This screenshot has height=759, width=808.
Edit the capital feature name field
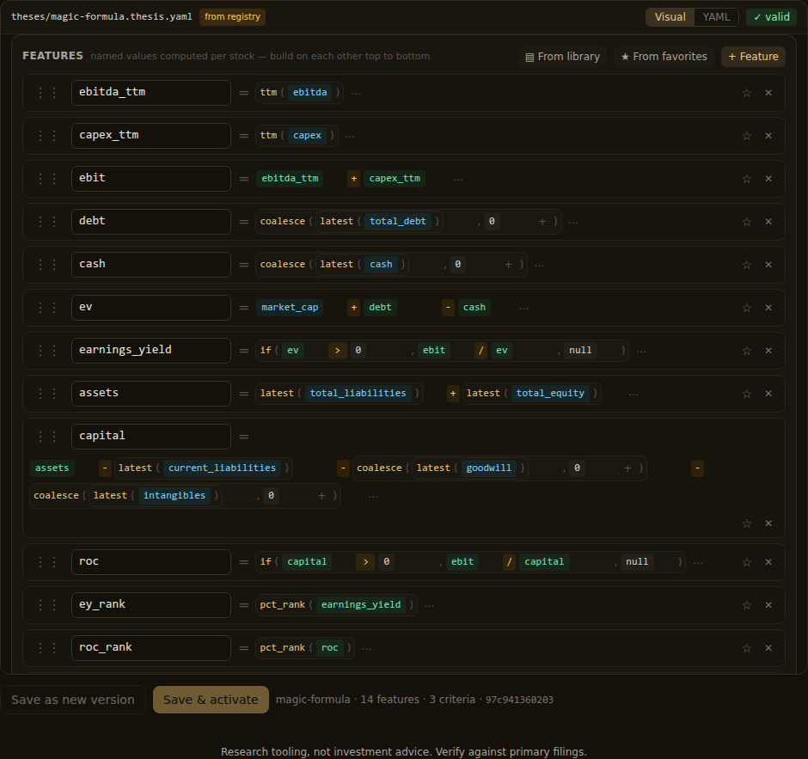click(x=151, y=437)
